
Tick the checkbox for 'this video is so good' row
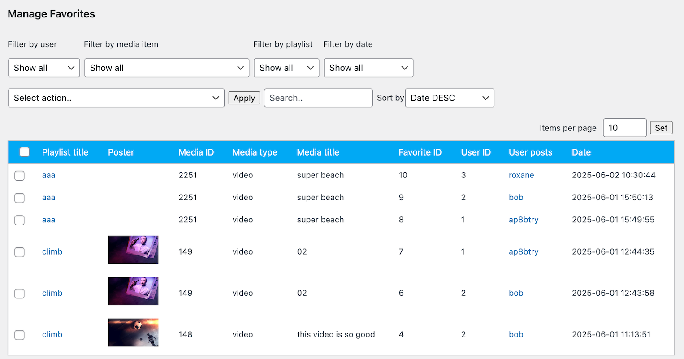pos(20,335)
